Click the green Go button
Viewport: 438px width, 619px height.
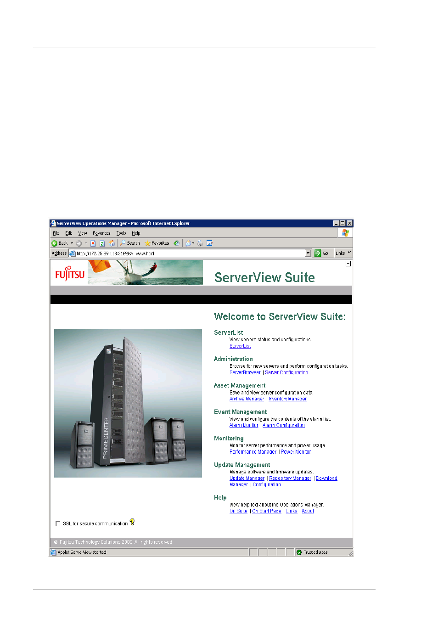tap(321, 253)
